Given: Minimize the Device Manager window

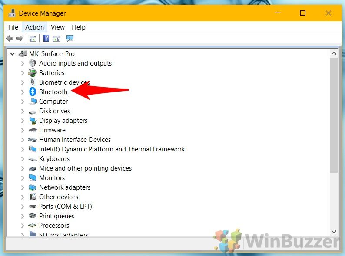Looking at the screenshot, I should [x=278, y=13].
